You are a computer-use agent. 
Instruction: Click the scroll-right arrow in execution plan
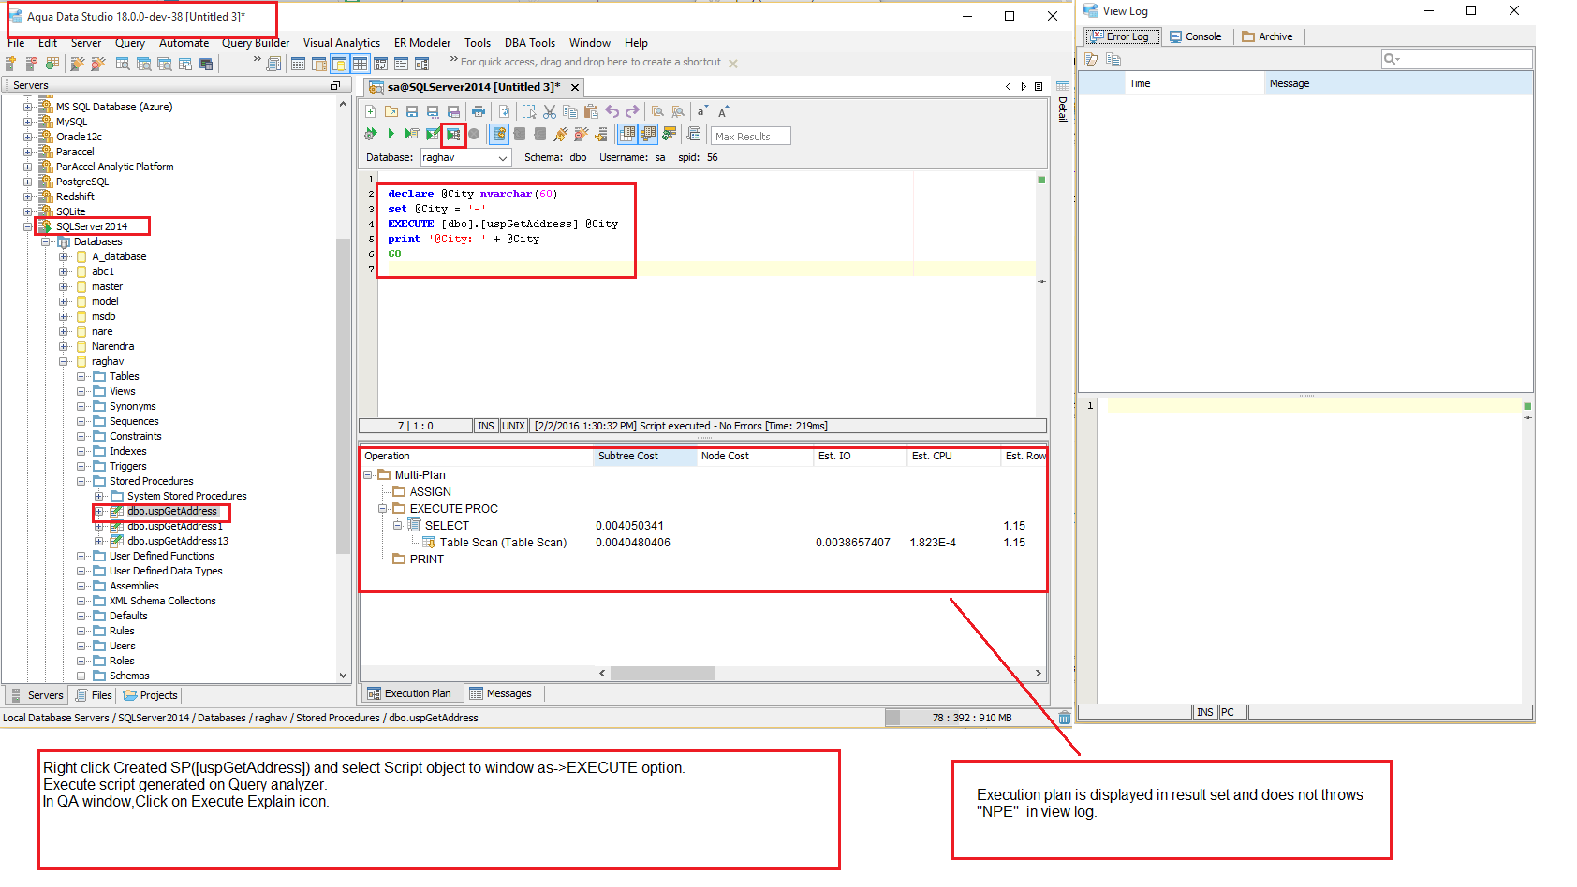[x=1038, y=674]
